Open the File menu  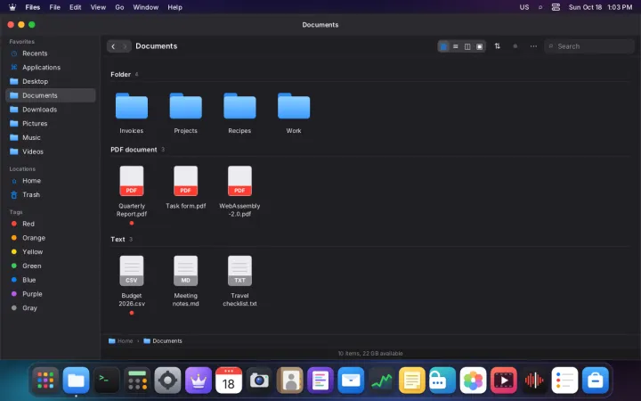(x=55, y=7)
